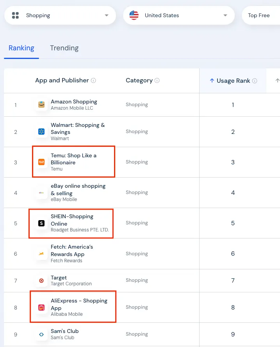Open the Shopping category dropdown
280x347 pixels.
pos(60,15)
